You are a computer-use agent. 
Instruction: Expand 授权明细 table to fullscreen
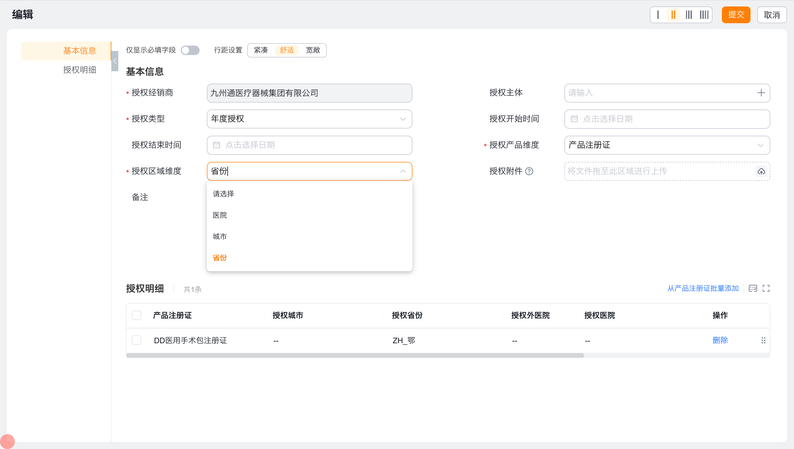coord(766,288)
